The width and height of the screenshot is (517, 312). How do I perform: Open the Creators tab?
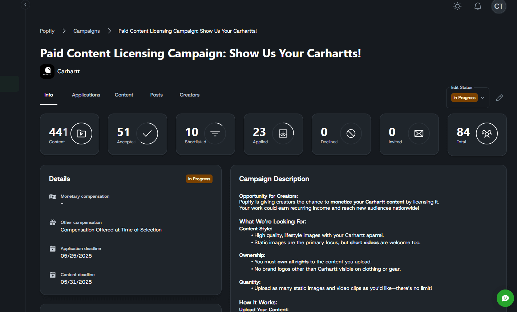point(190,95)
